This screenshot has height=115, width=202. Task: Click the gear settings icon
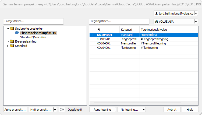(x=62, y=110)
